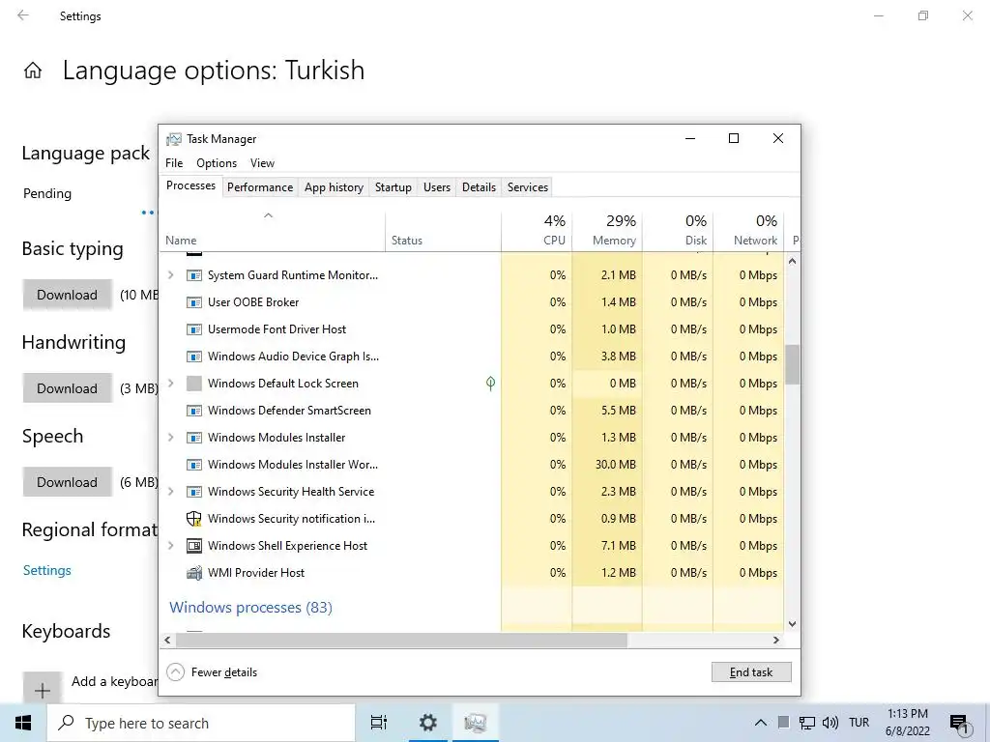Switch to the Startup tab
The image size is (990, 742).
[x=393, y=187]
